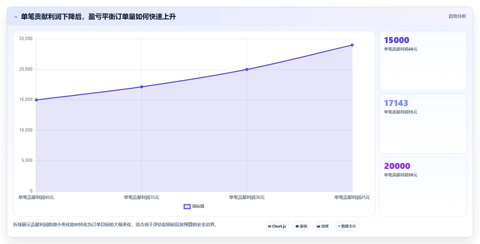The image size is (480, 244).
Task: Select the 表格 tag
Action: [x=301, y=226]
